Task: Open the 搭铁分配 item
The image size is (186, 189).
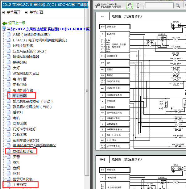Action: pos(20,62)
